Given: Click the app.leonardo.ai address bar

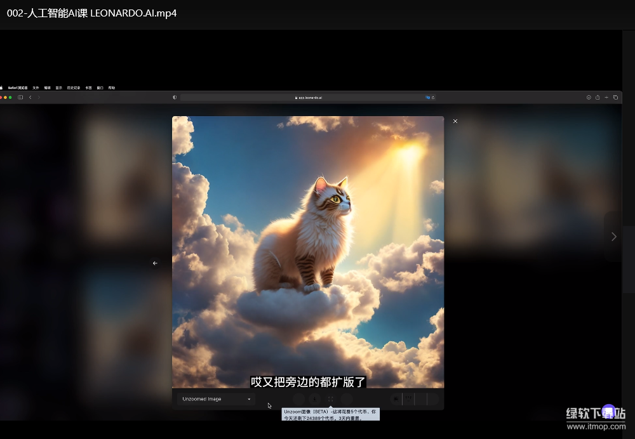Looking at the screenshot, I should click(308, 98).
